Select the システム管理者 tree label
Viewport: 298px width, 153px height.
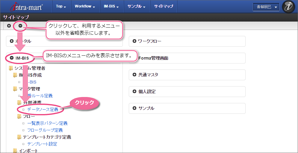(x=30, y=68)
